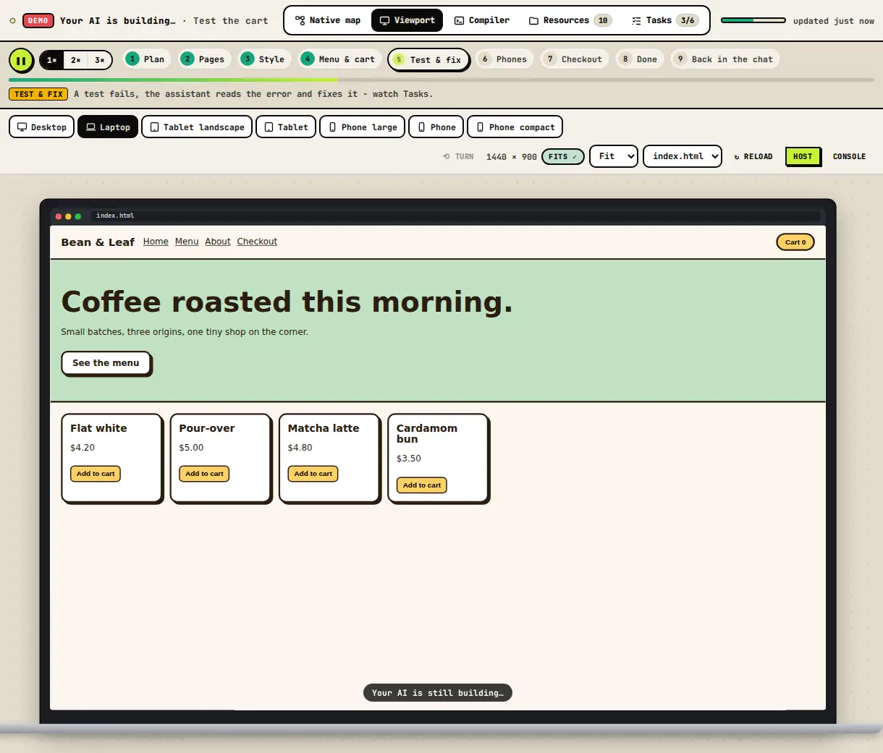
Task: Click the Pour-over card title
Action: tap(207, 428)
